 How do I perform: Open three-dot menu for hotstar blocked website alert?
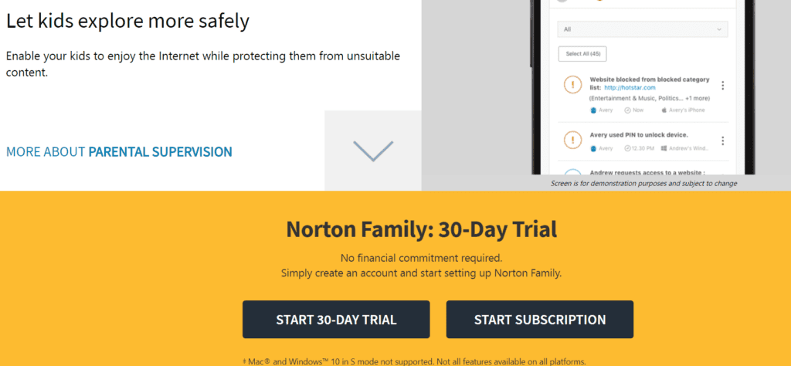click(x=722, y=86)
